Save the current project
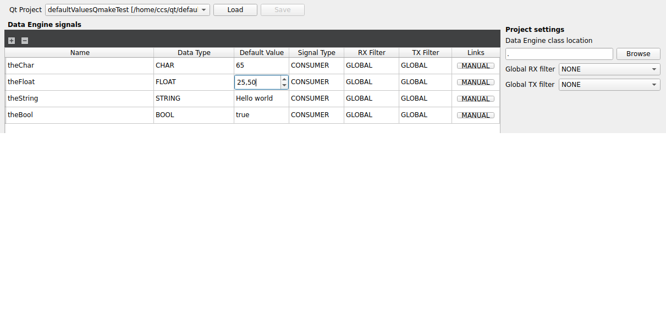The width and height of the screenshot is (666, 330). 282,9
